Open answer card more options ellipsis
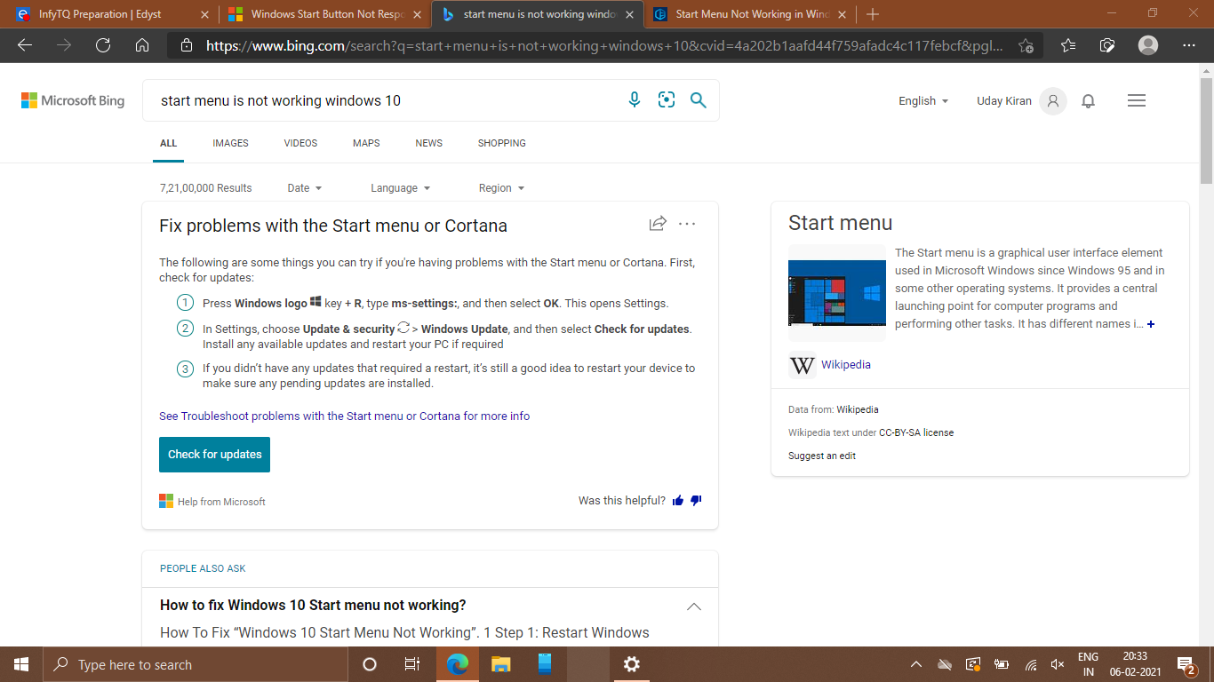The width and height of the screenshot is (1214, 682). coord(687,224)
